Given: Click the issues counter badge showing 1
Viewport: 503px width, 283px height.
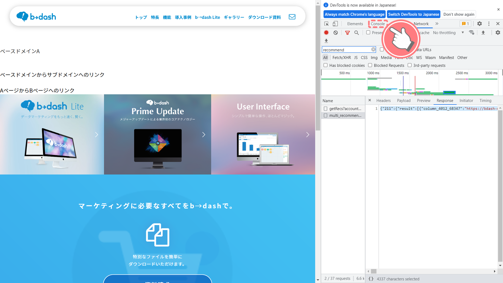Looking at the screenshot, I should [465, 24].
